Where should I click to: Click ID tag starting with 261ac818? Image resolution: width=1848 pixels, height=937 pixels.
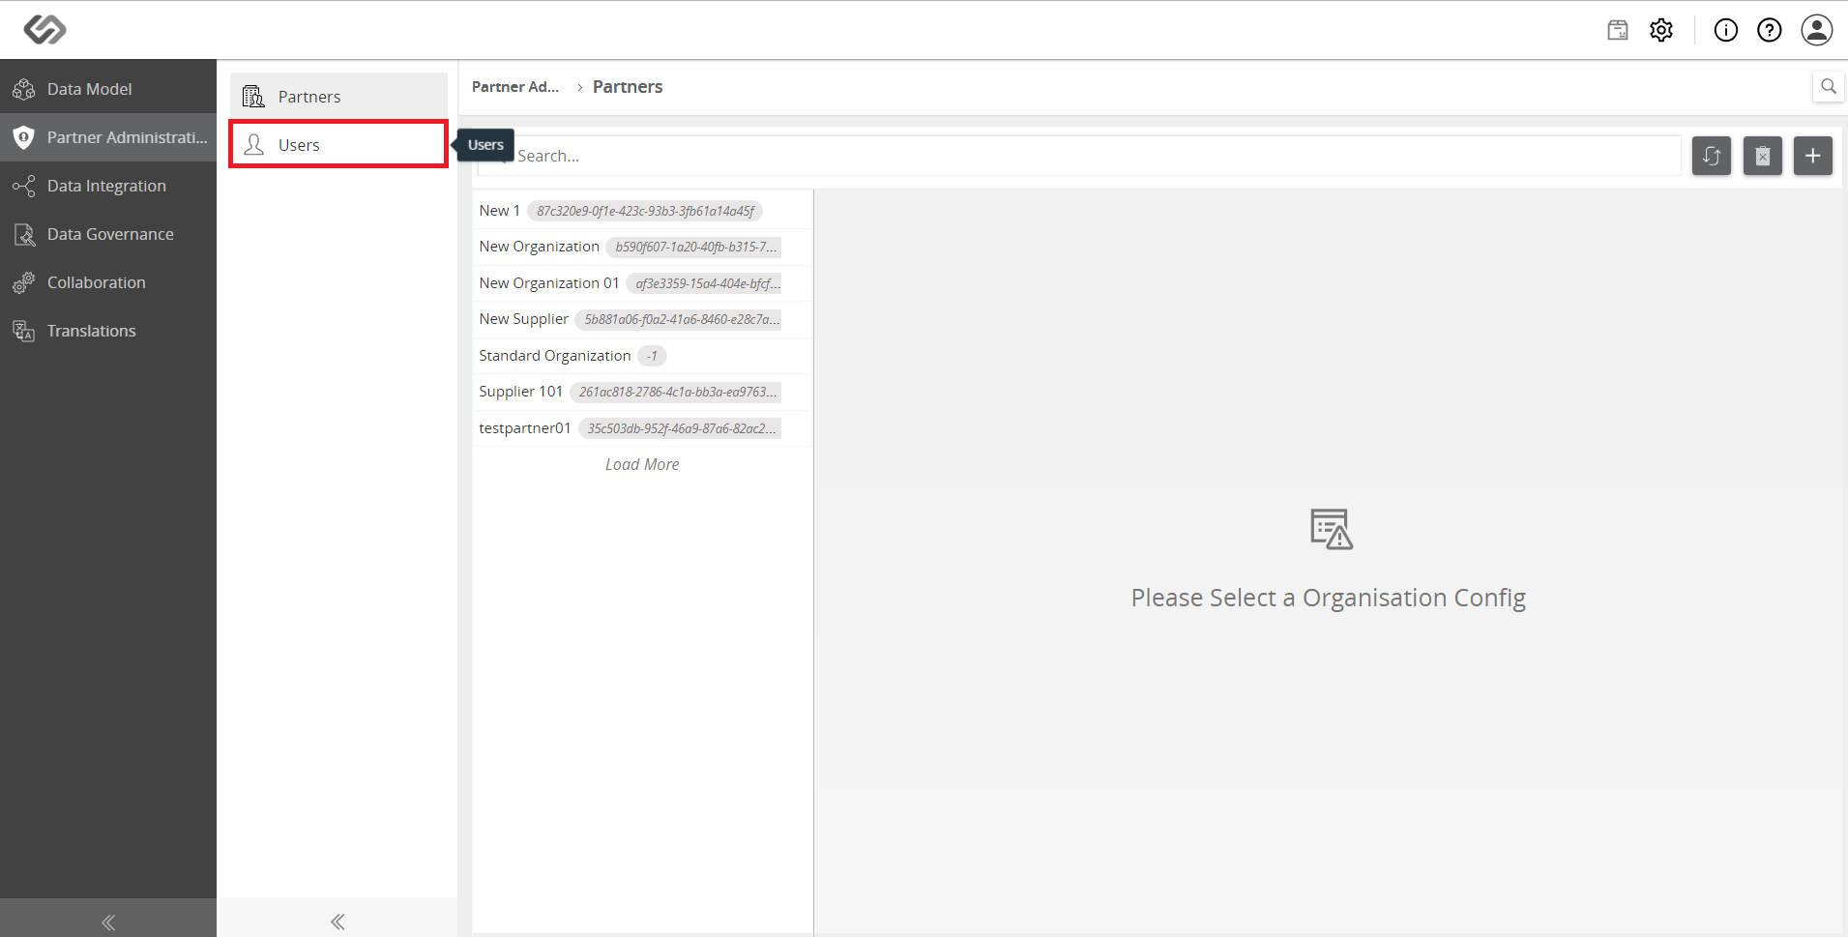[x=675, y=392]
